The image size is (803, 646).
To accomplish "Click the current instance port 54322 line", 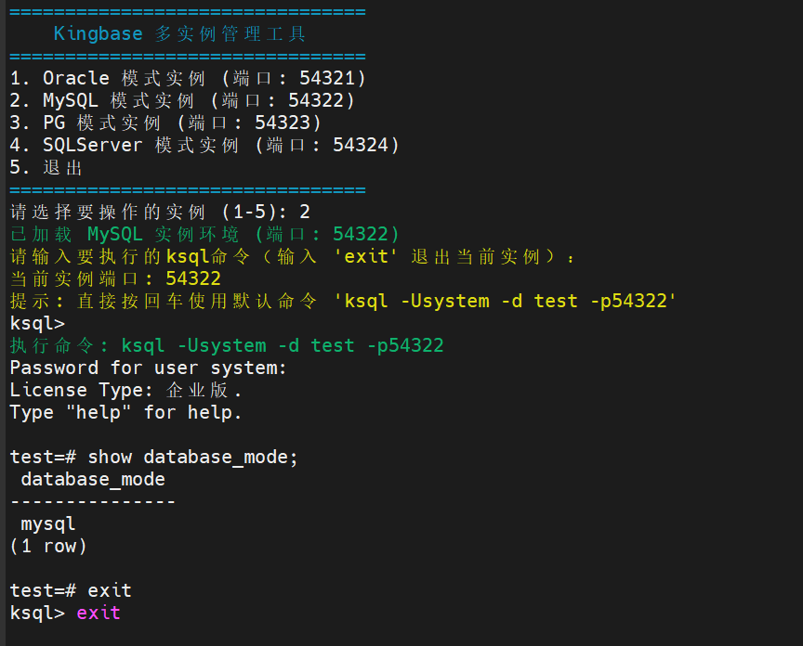I will [115, 278].
